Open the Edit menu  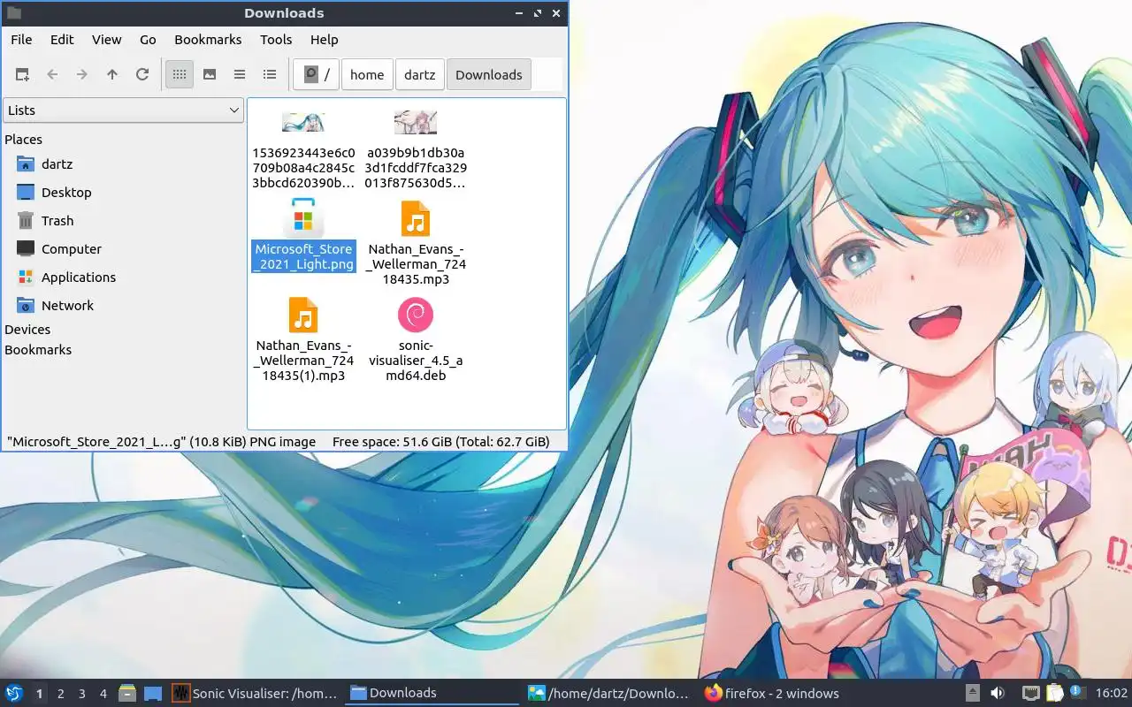point(62,40)
